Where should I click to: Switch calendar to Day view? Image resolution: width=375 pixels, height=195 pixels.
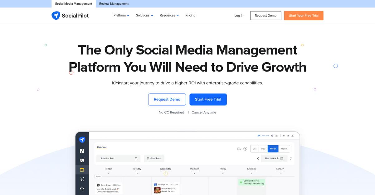[263, 149]
